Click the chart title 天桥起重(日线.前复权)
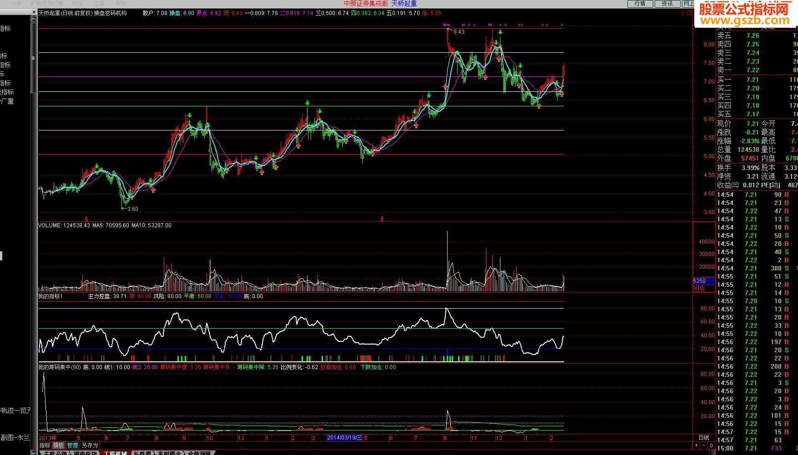Screen dimensions: 798x455 [65, 13]
